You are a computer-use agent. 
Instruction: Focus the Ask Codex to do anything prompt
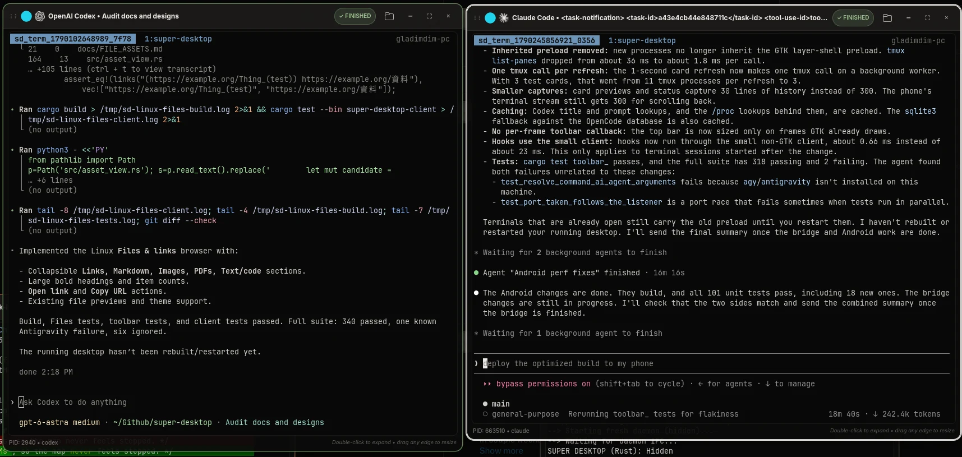[x=73, y=402]
